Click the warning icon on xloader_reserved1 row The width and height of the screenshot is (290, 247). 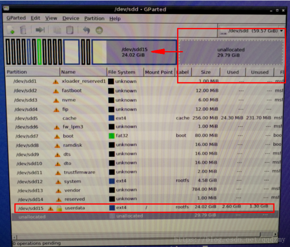[56, 81]
